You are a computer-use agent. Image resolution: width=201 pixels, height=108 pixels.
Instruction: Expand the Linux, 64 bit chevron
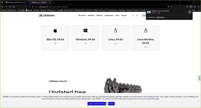click(116, 43)
